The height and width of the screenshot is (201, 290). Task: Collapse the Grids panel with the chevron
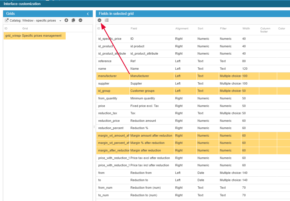tap(88, 14)
